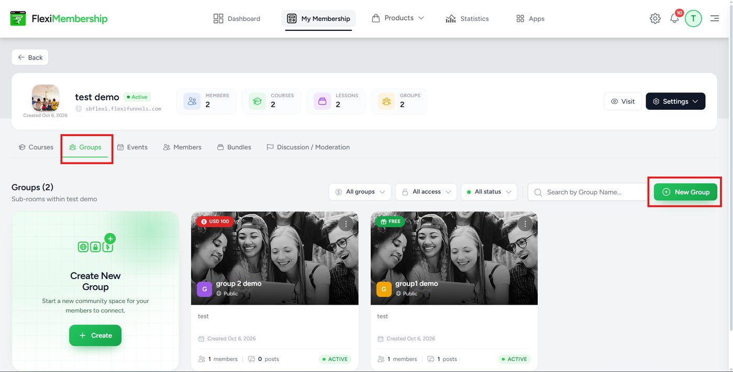Image resolution: width=733 pixels, height=372 pixels.
Task: Click the Groups stat yellow icon
Action: pyautogui.click(x=386, y=101)
